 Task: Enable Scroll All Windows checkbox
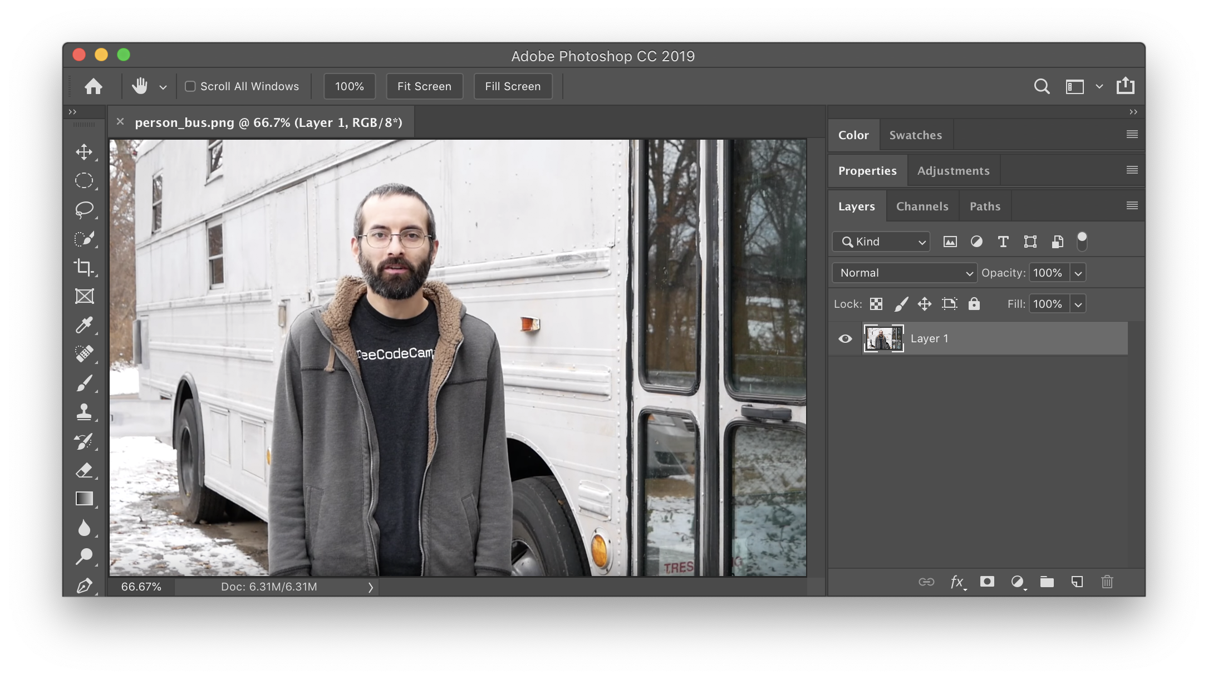pos(189,85)
